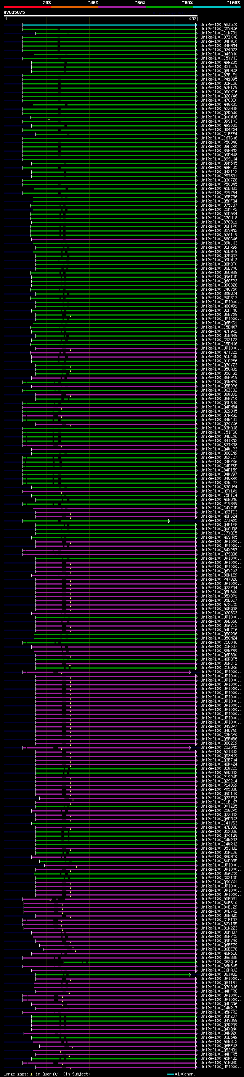Click the white query sequence bar

[x=101, y=15]
